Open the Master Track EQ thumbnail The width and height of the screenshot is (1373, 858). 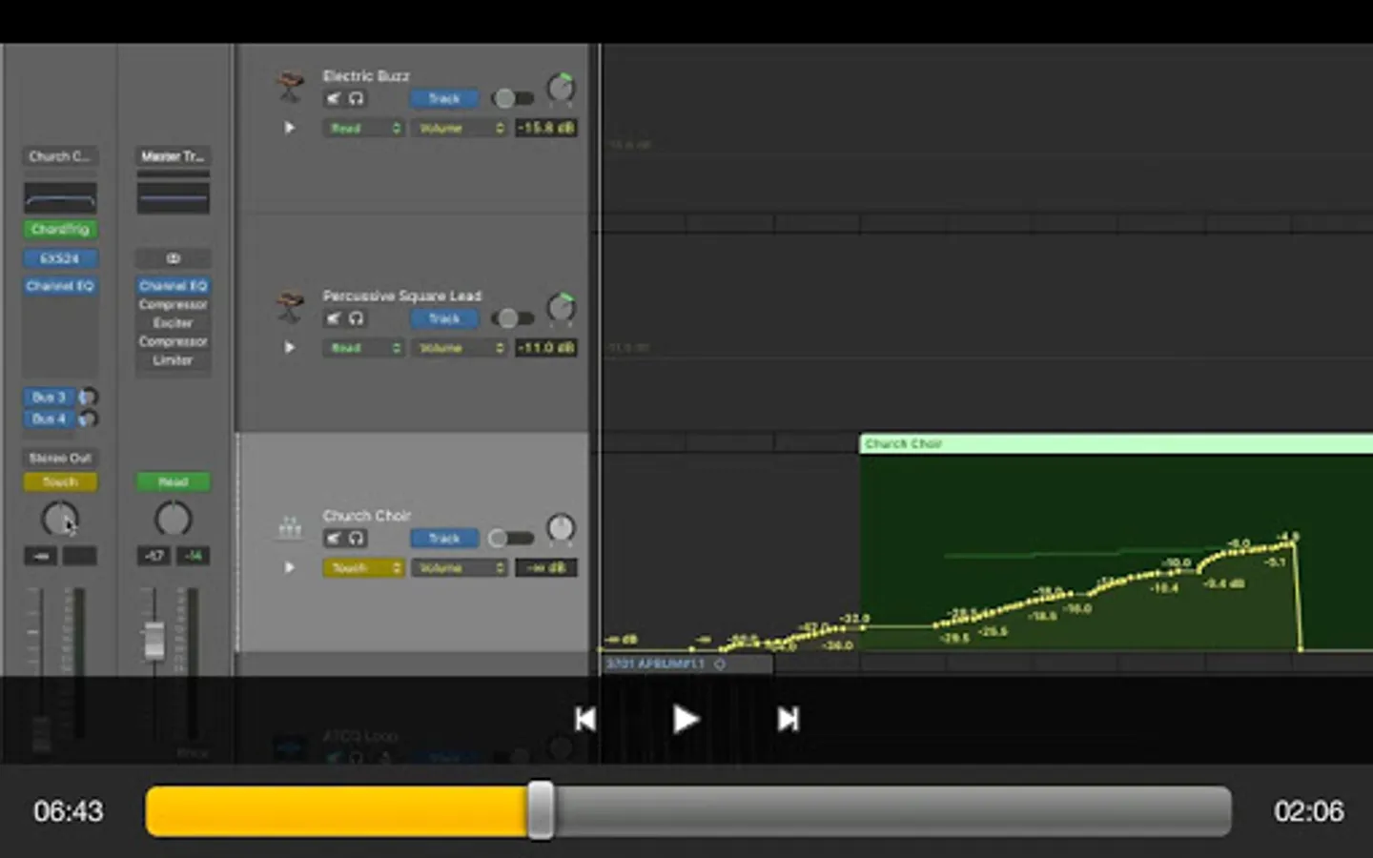pyautogui.click(x=173, y=198)
